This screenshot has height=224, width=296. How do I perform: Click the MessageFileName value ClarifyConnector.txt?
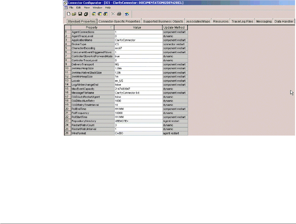pos(138,93)
